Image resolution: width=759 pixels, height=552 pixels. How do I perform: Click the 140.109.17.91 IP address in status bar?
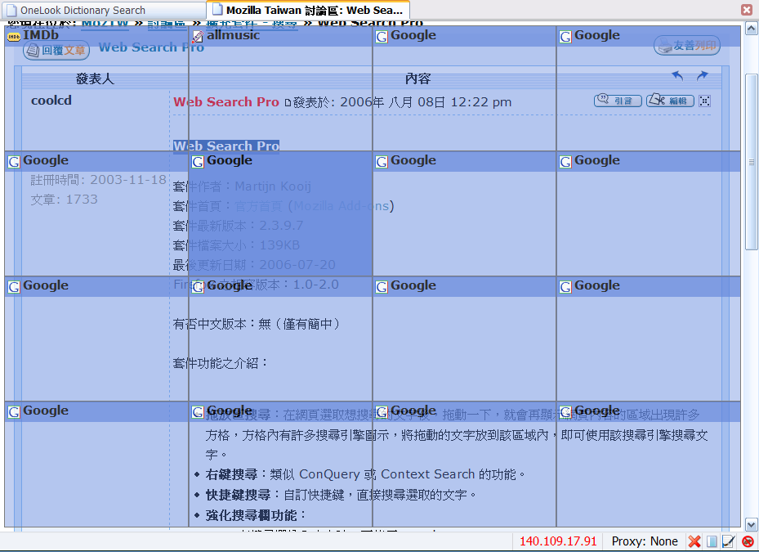[x=558, y=541]
